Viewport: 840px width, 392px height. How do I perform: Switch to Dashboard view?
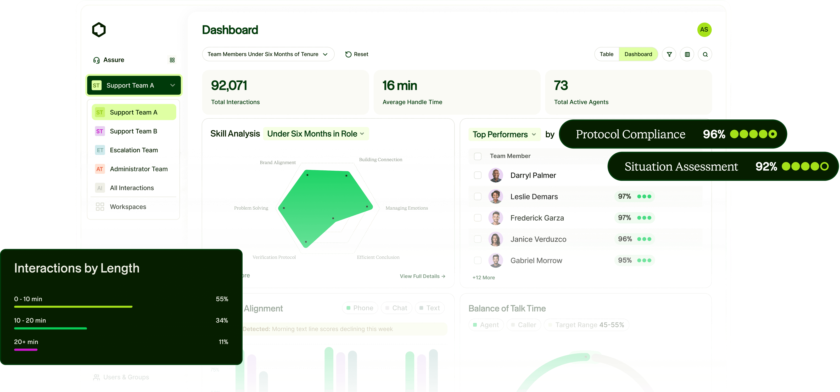638,54
